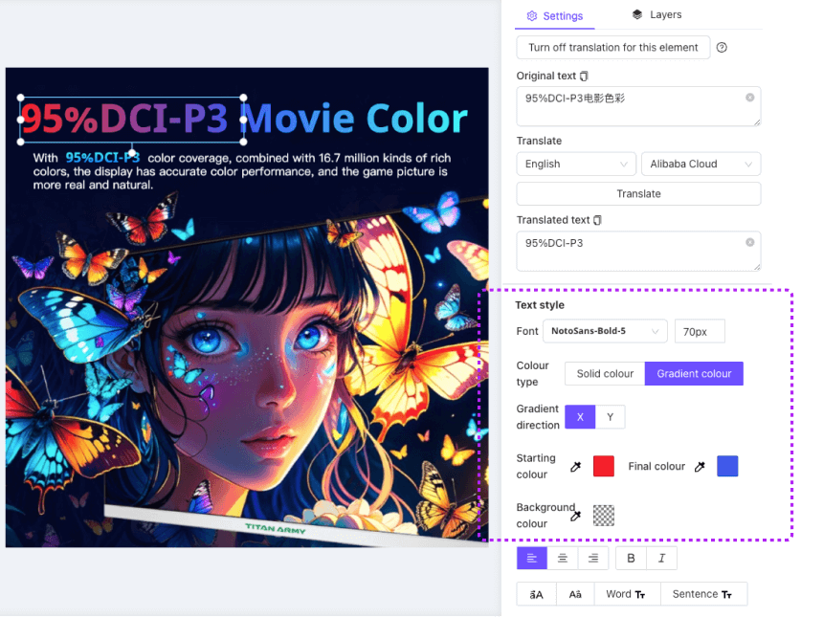This screenshot has width=823, height=618.
Task: Open the Alibaba Cloud engine dropdown
Action: (701, 165)
